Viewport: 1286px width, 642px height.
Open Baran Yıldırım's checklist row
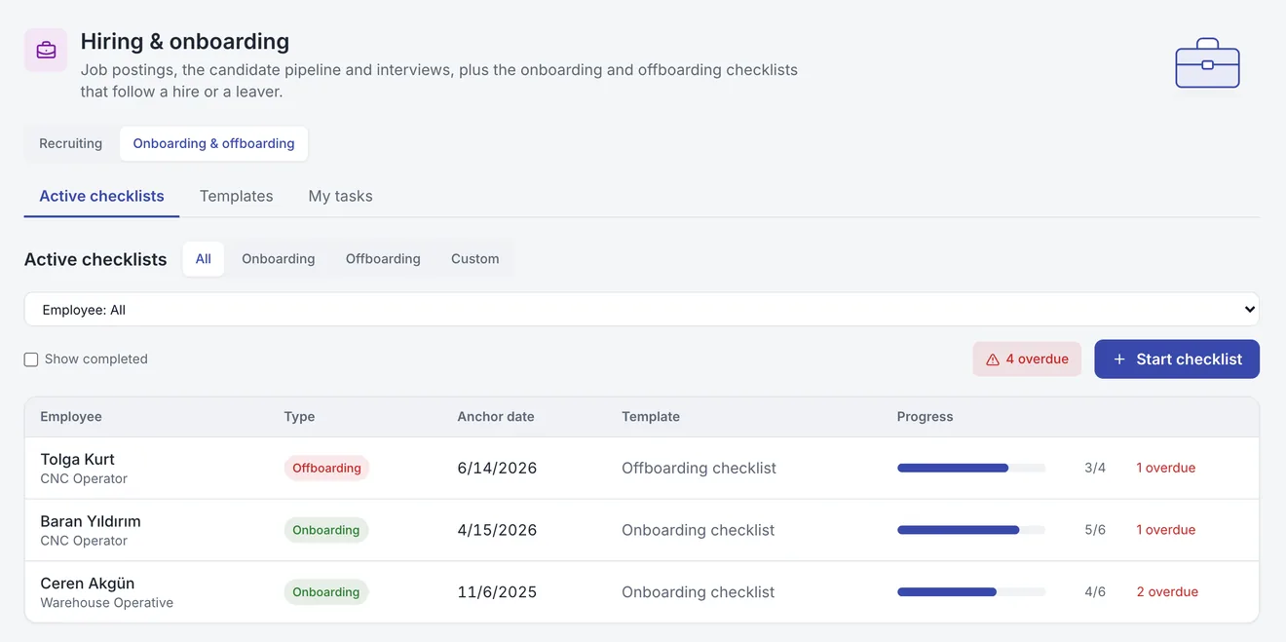pyautogui.click(x=642, y=530)
